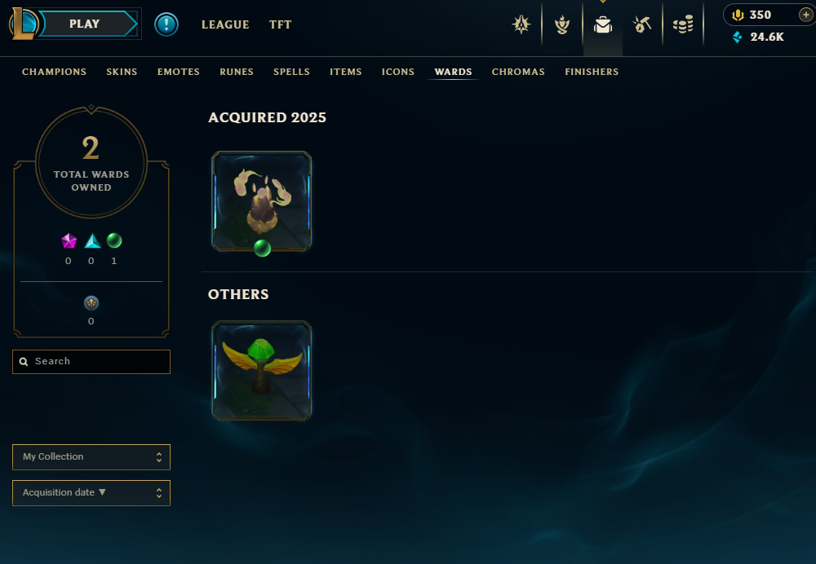Switch to the Champions tab
The image size is (816, 564).
(x=54, y=72)
